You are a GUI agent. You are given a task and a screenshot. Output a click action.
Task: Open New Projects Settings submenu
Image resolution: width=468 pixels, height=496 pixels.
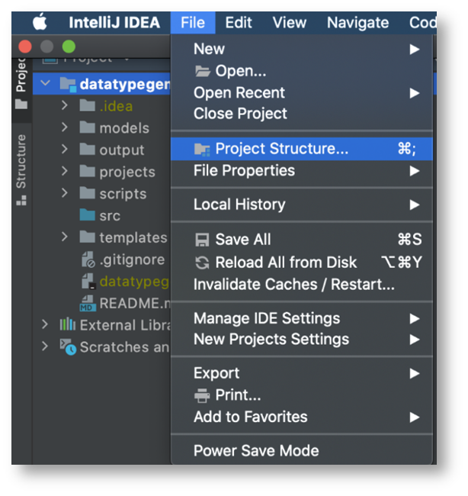click(302, 340)
